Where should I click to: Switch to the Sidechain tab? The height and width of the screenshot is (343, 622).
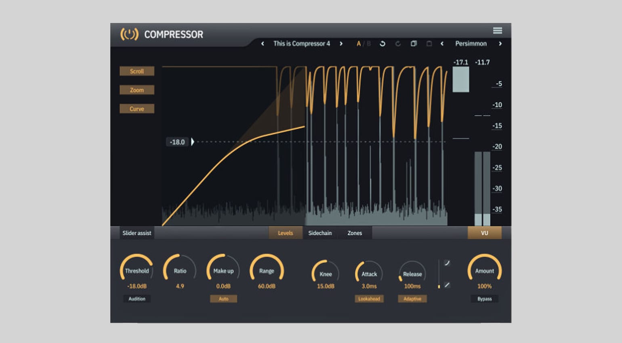tap(319, 233)
